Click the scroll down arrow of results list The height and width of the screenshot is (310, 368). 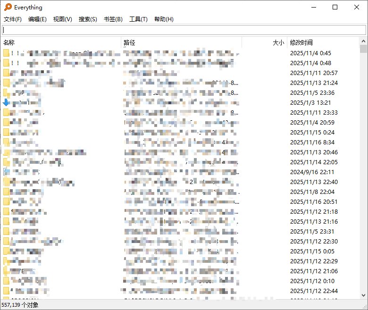pyautogui.click(x=363, y=295)
